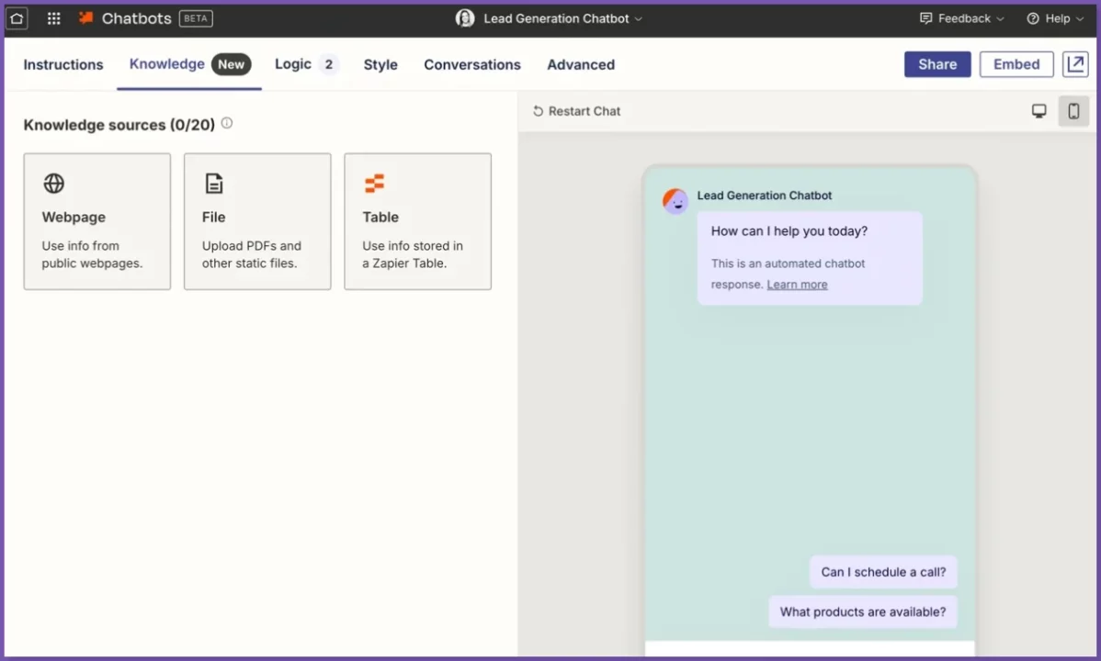Screen dimensions: 1101x661
Task: Open the Embed options
Action: [1016, 63]
